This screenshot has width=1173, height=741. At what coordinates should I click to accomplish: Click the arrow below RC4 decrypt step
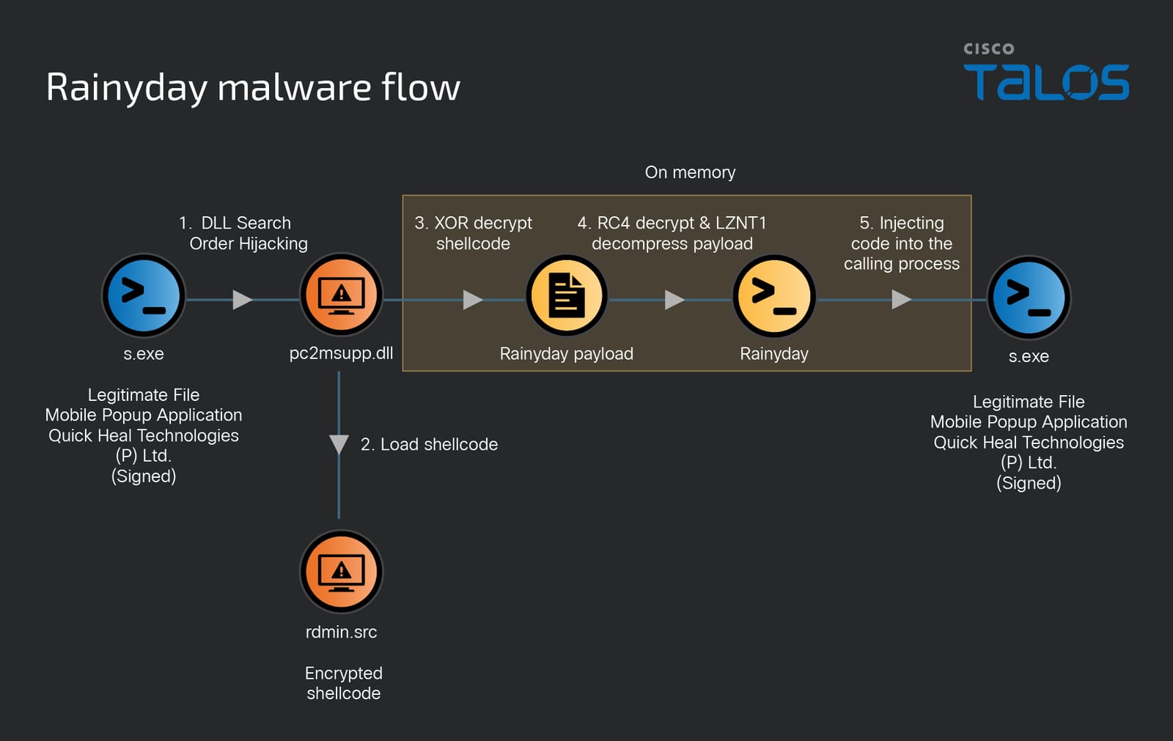click(674, 300)
